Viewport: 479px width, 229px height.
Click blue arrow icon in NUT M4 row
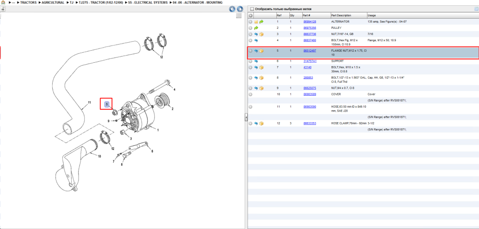click(256, 88)
